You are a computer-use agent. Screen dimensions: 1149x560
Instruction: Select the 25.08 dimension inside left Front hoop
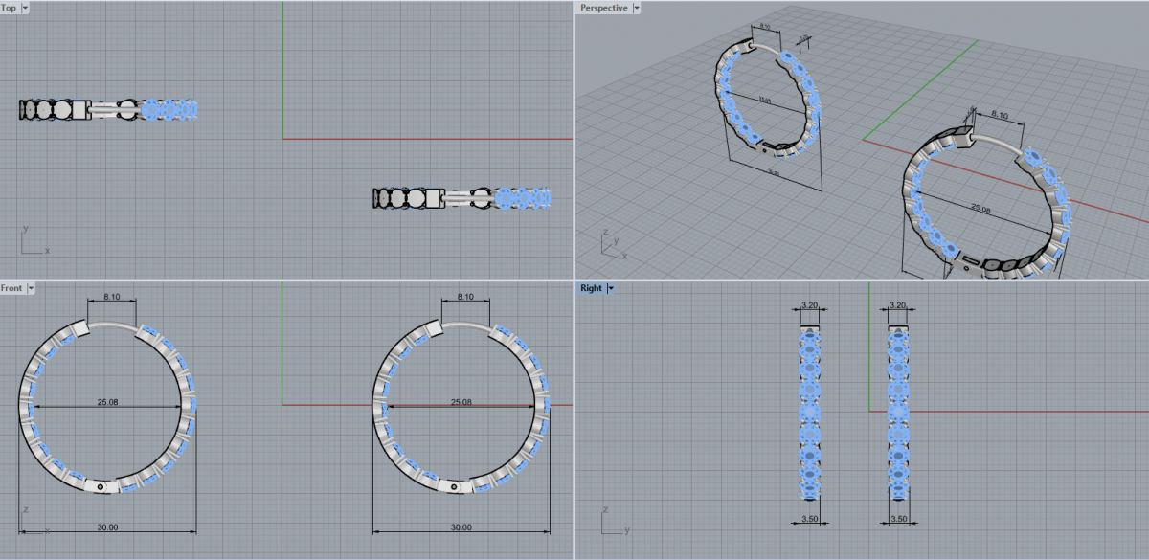click(x=106, y=402)
